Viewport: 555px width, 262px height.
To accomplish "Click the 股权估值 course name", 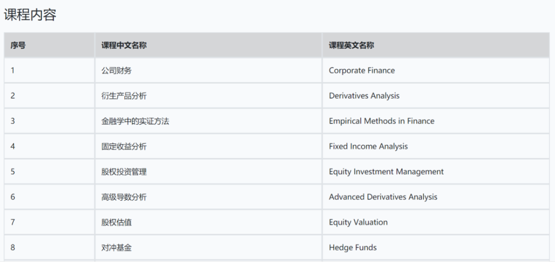I will coord(117,223).
